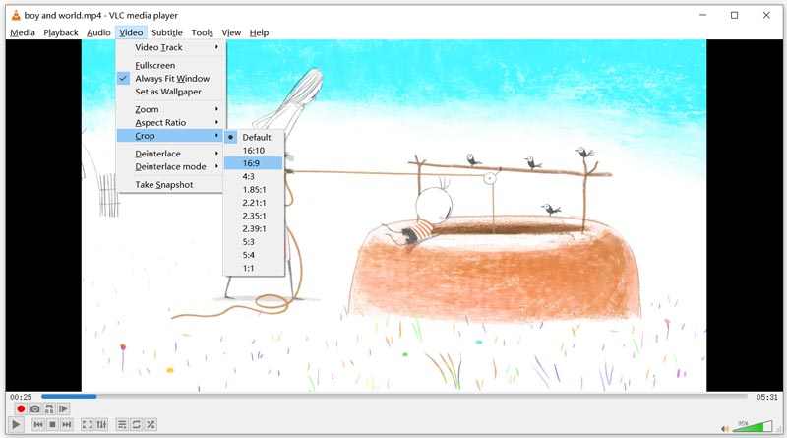Toggle shuffle random playback icon
This screenshot has width=787, height=438.
point(151,425)
